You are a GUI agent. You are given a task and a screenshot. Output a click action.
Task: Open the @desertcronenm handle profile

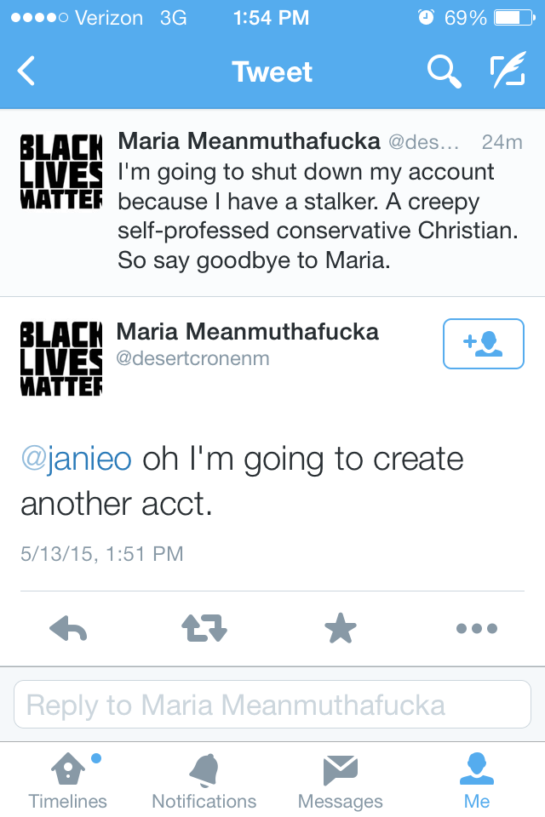[x=192, y=358]
